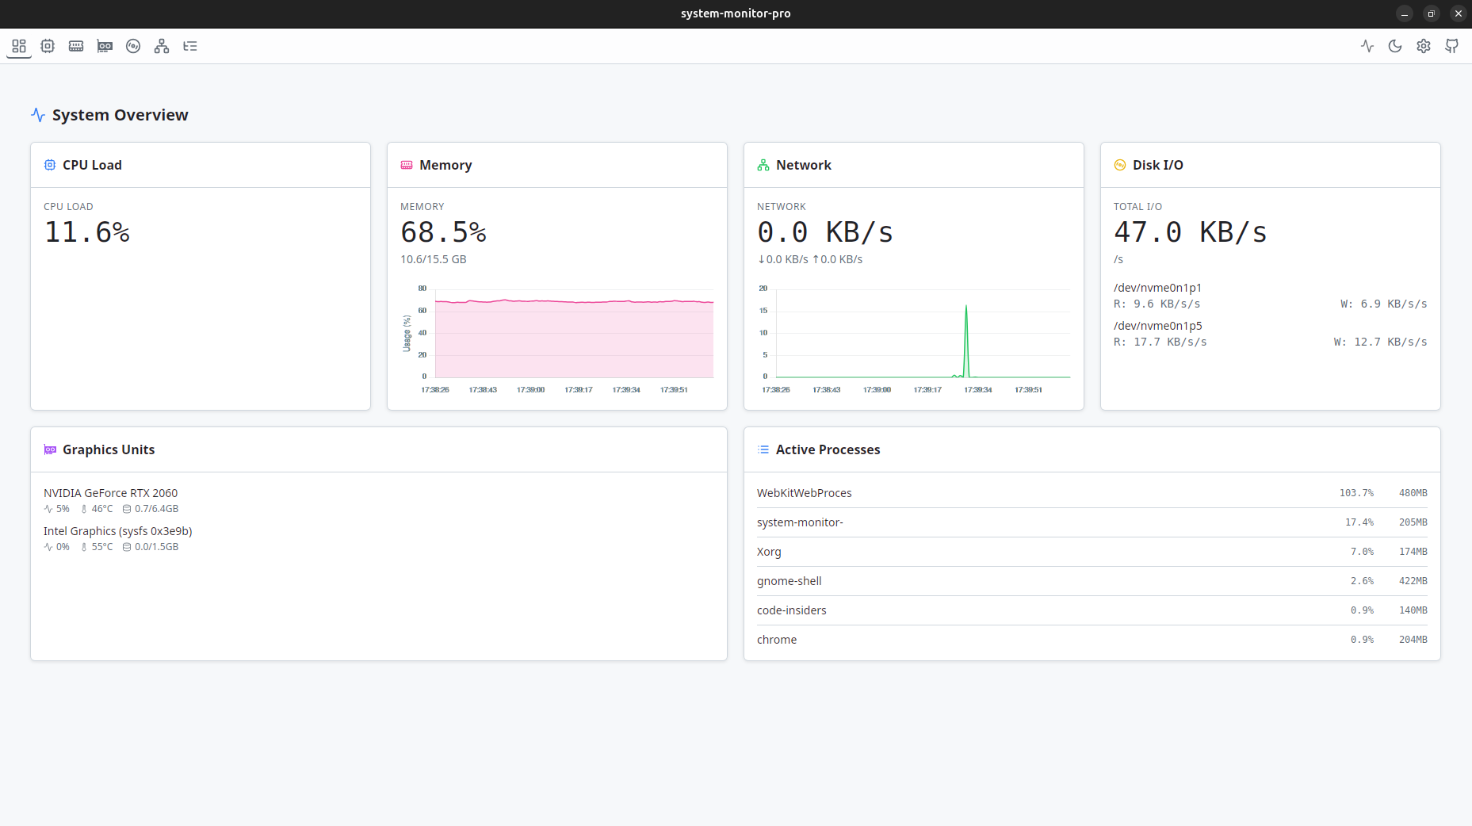Select the Overview dashboard icon
This screenshot has height=826, width=1472.
[19, 46]
